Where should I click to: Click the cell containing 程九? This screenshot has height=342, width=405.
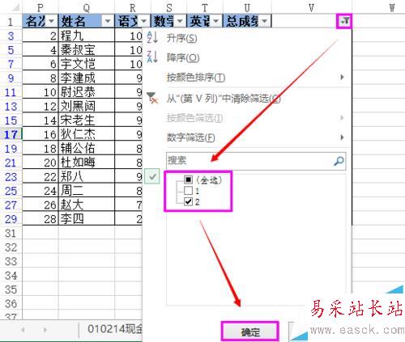click(x=87, y=36)
